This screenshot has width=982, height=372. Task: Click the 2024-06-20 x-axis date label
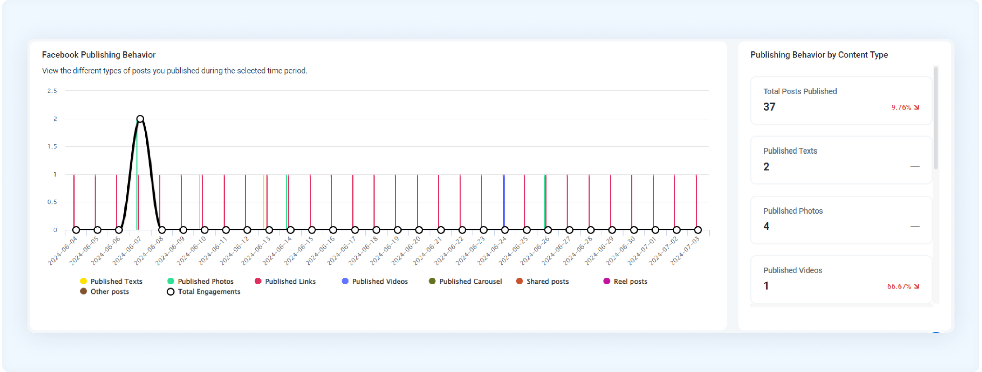point(406,250)
